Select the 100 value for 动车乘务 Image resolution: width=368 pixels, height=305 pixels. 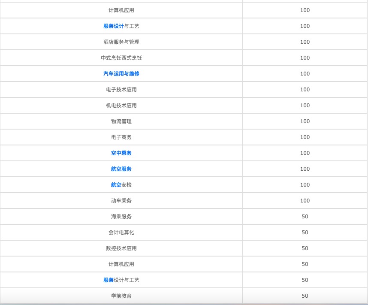pyautogui.click(x=305, y=200)
